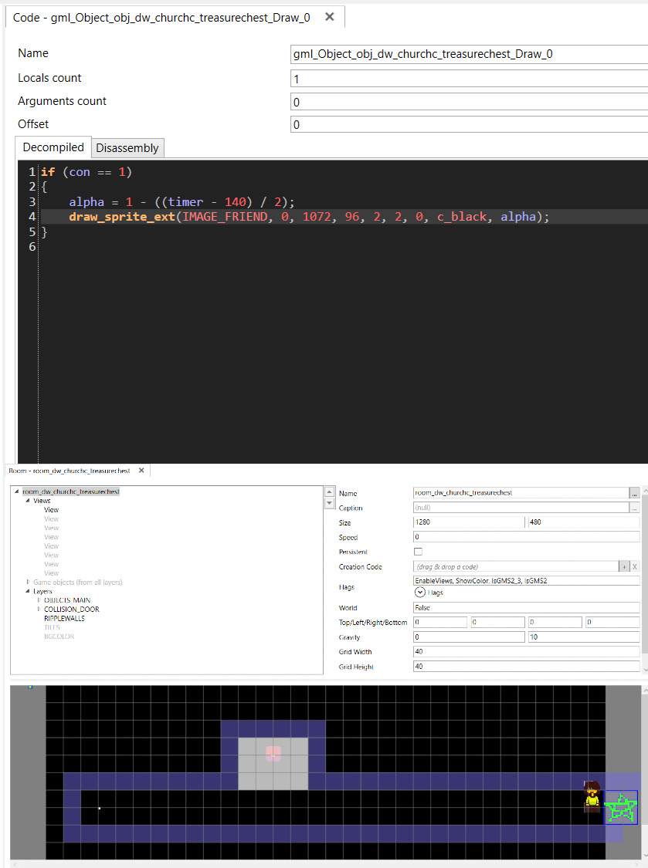Viewport: 648px width, 868px height.
Task: Click the 'alpha = 1 - ((timer - 140) / 2);' line
Action: click(x=182, y=202)
